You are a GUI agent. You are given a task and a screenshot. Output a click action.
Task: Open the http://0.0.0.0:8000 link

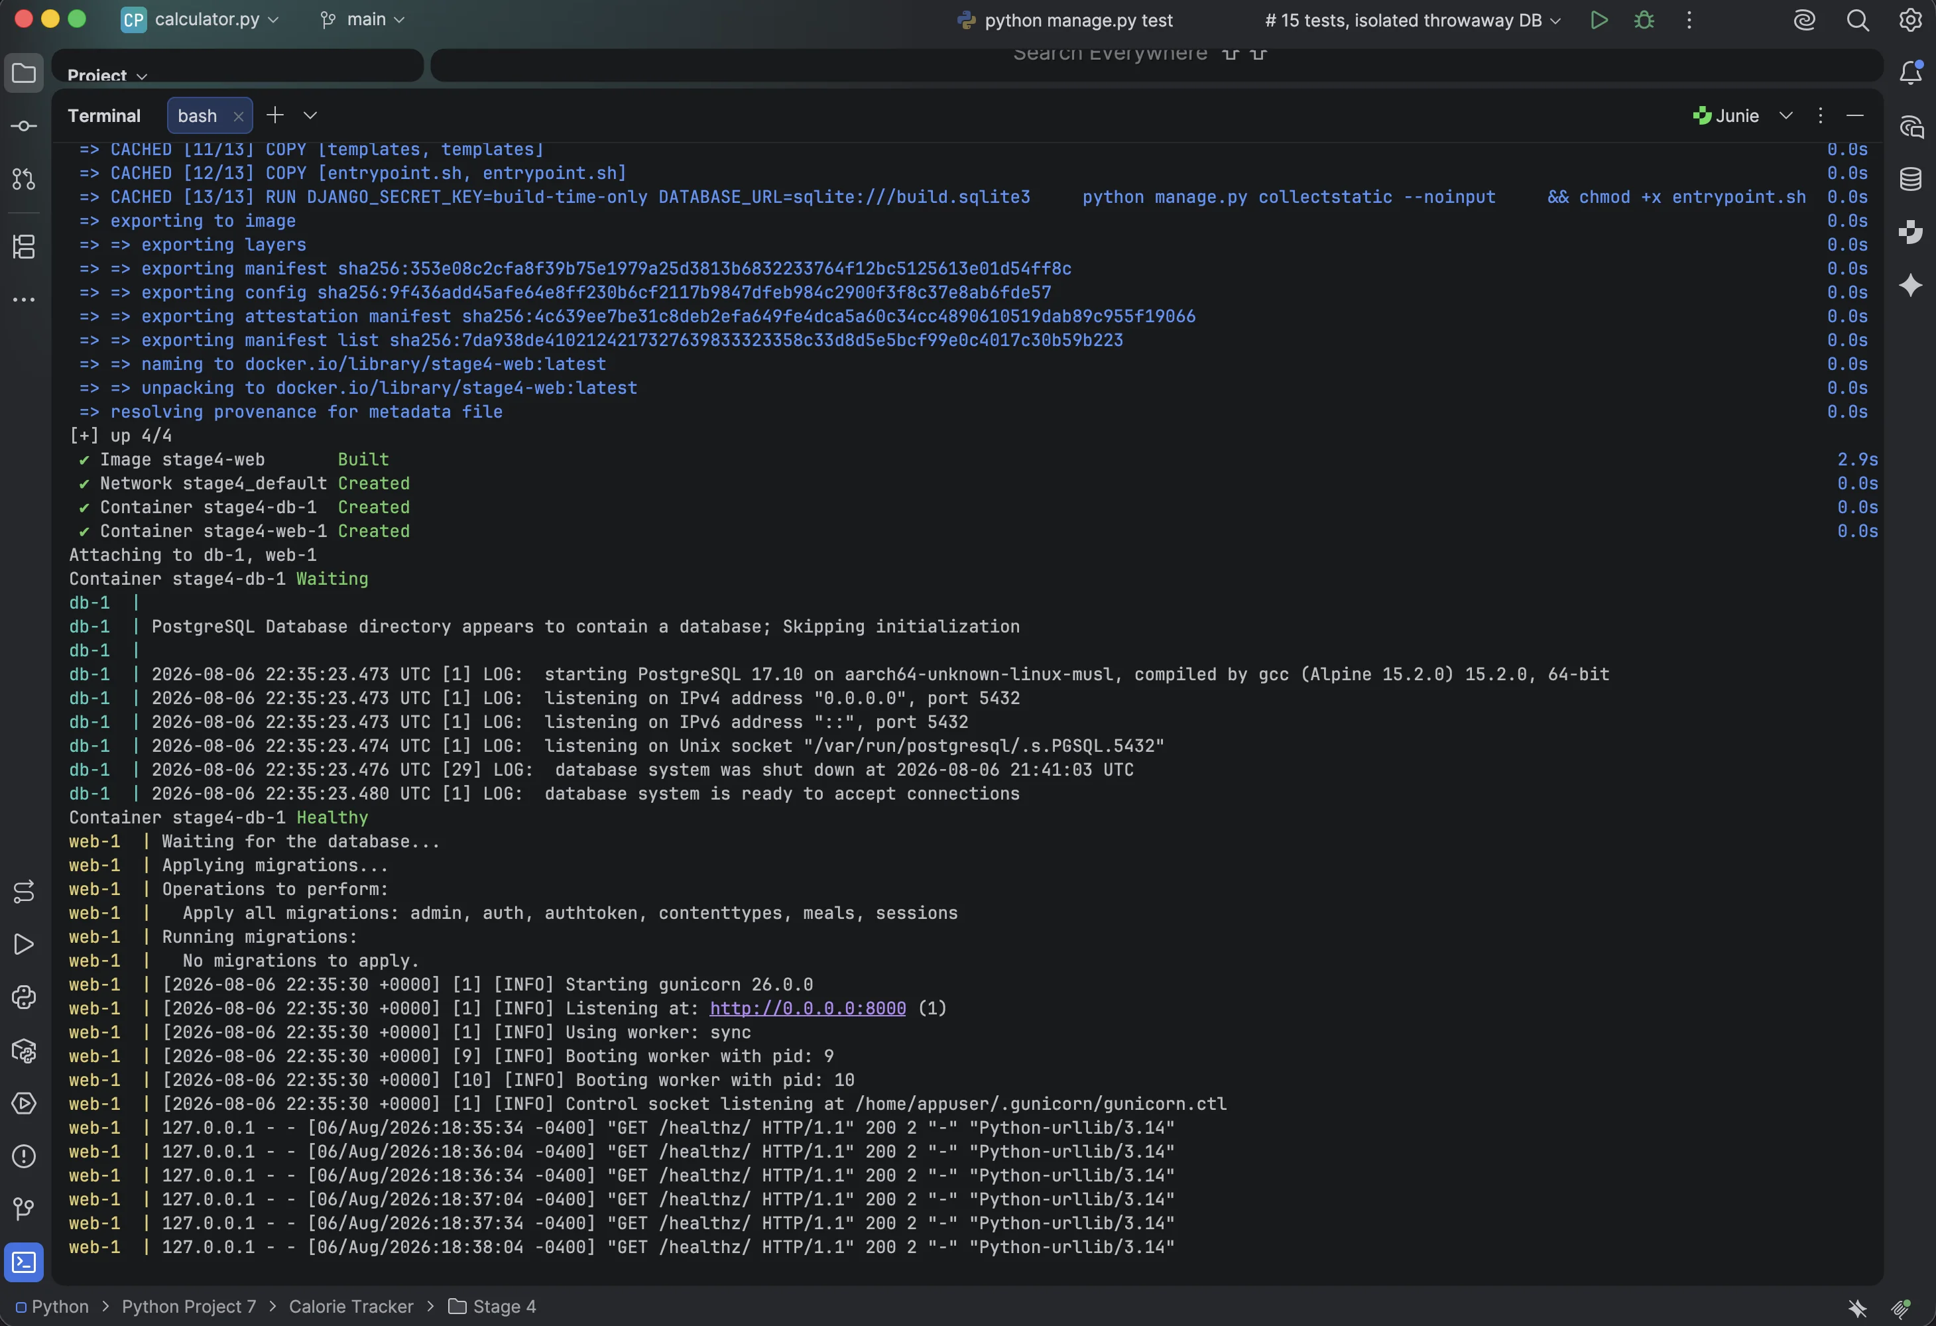pos(808,1008)
